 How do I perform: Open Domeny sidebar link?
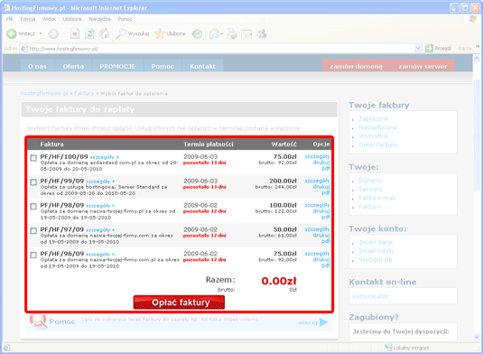coord(370,181)
